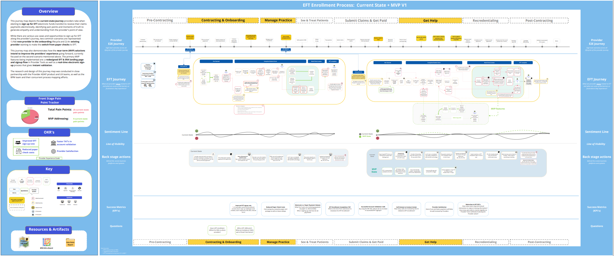Select the top Manage Practice phase
614x256 pixels.
point(278,20)
